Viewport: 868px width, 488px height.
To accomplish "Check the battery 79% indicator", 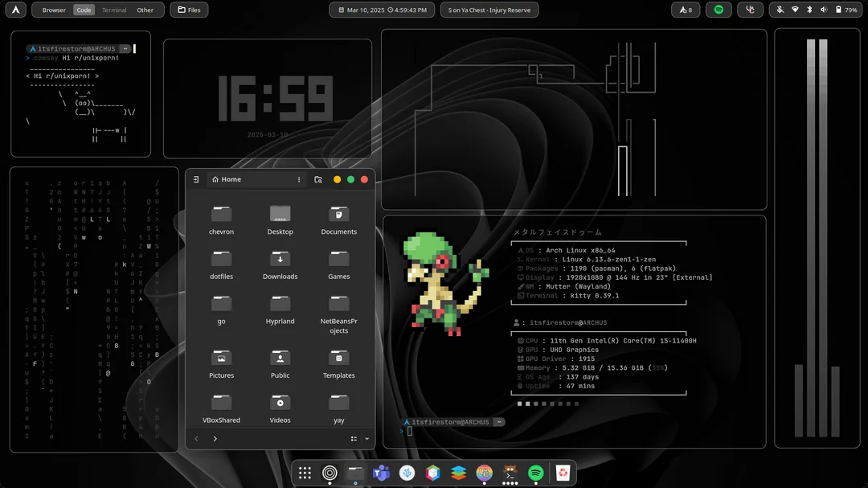I will click(846, 10).
